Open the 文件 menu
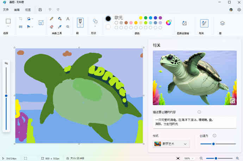 6,9
